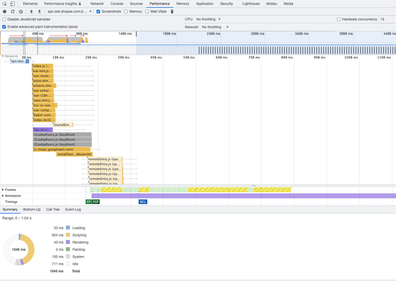The width and height of the screenshot is (396, 281).
Task: Open the Application tab
Action: click(x=205, y=4)
